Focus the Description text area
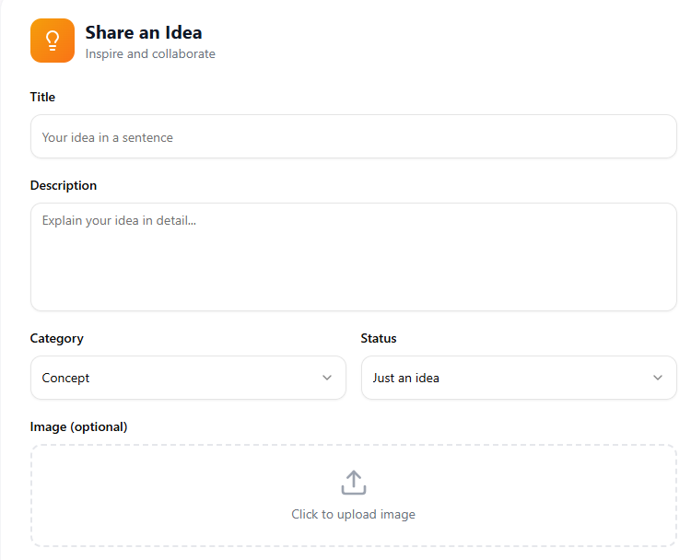The width and height of the screenshot is (691, 560). (354, 257)
